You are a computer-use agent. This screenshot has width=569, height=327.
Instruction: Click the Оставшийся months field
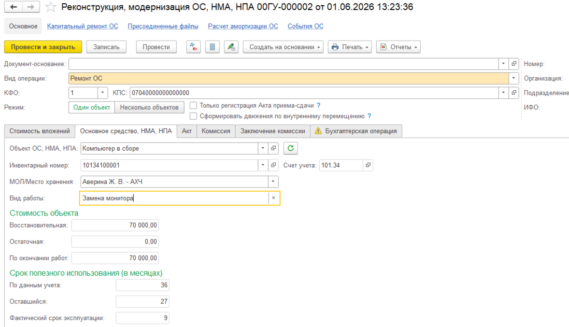point(142,301)
